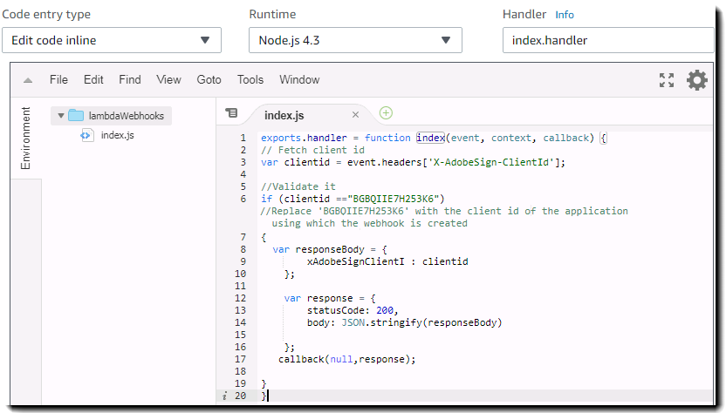Screen dimensions: 726x413
Task: Click line number 1 in gutter
Action: coord(243,138)
